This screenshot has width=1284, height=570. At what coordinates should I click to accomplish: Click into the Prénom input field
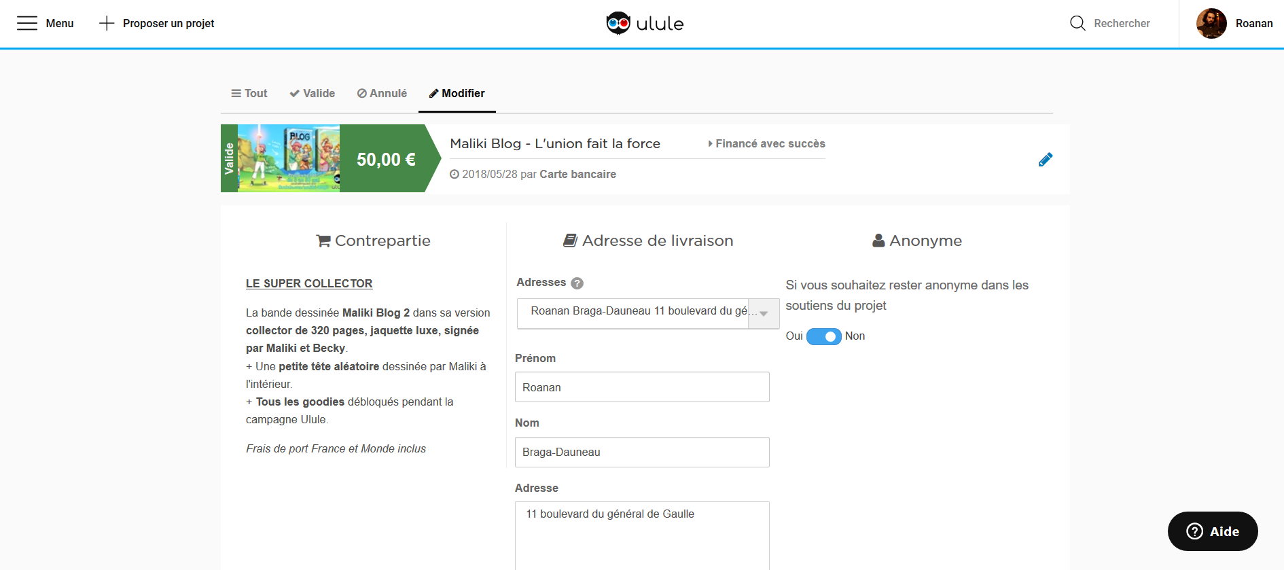click(x=641, y=387)
